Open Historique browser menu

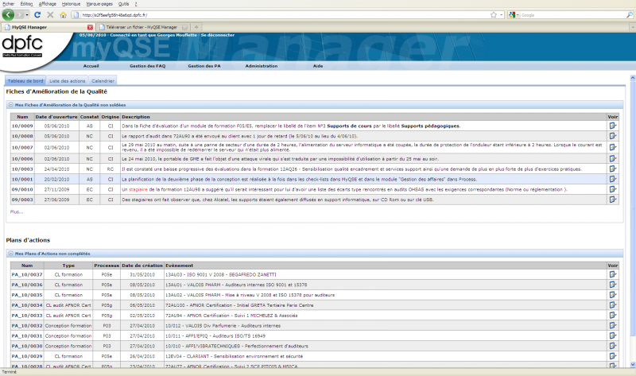[71, 4]
